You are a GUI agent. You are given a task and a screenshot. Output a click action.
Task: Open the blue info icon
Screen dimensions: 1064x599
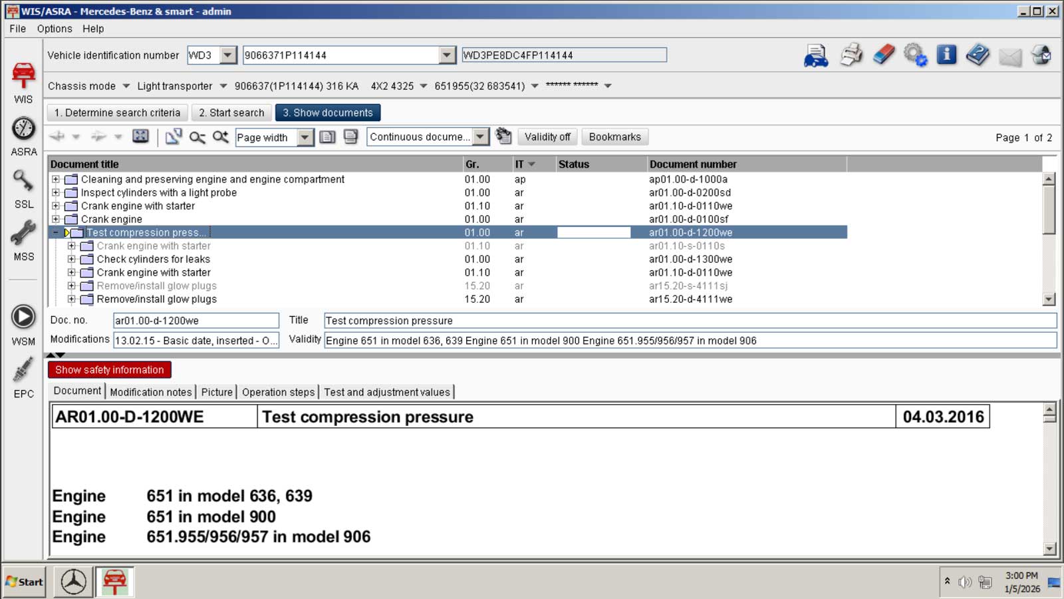tap(946, 55)
